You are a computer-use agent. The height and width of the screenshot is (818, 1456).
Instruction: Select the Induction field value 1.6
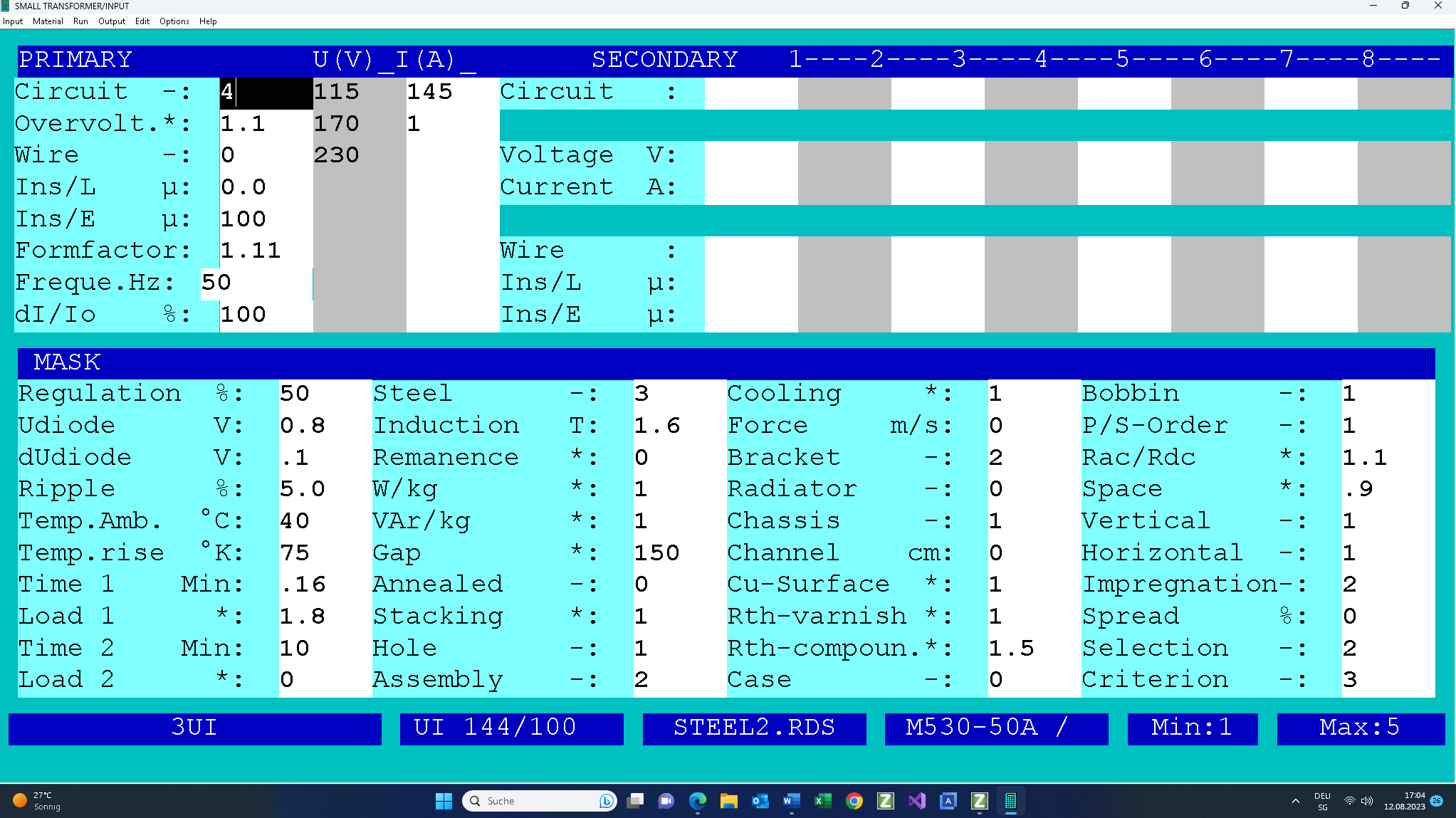click(x=680, y=427)
